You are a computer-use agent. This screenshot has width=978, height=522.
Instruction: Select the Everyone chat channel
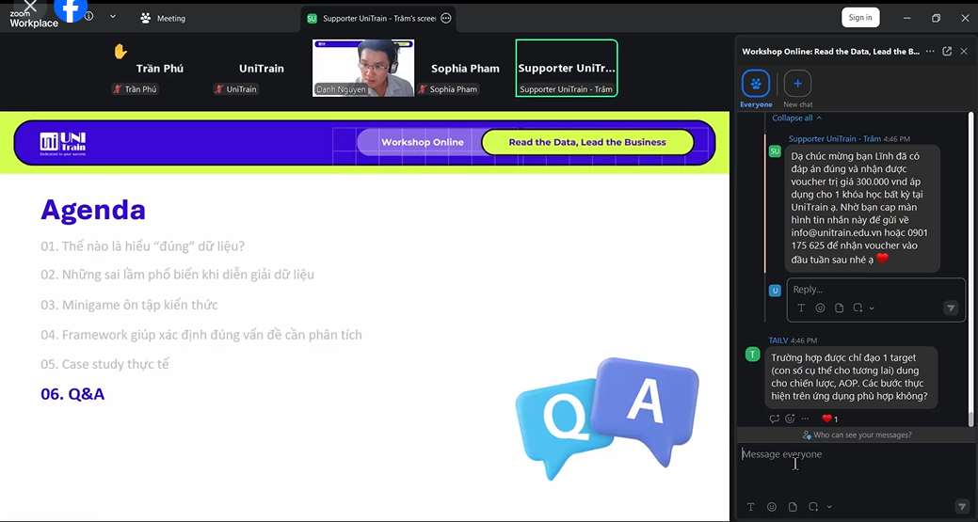[756, 89]
